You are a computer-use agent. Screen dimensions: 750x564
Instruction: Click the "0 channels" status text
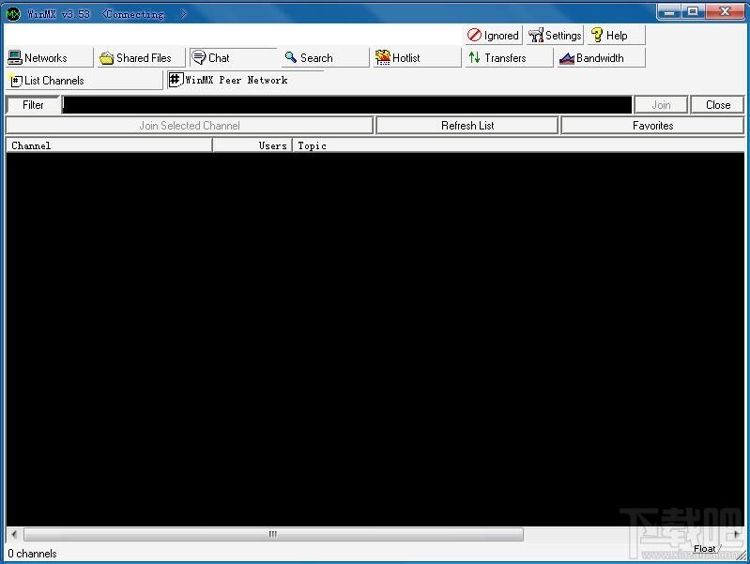pyautogui.click(x=32, y=554)
